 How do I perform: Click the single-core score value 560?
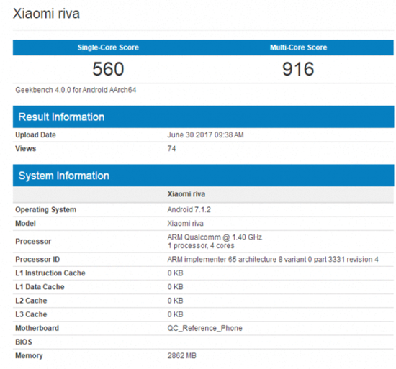[108, 69]
